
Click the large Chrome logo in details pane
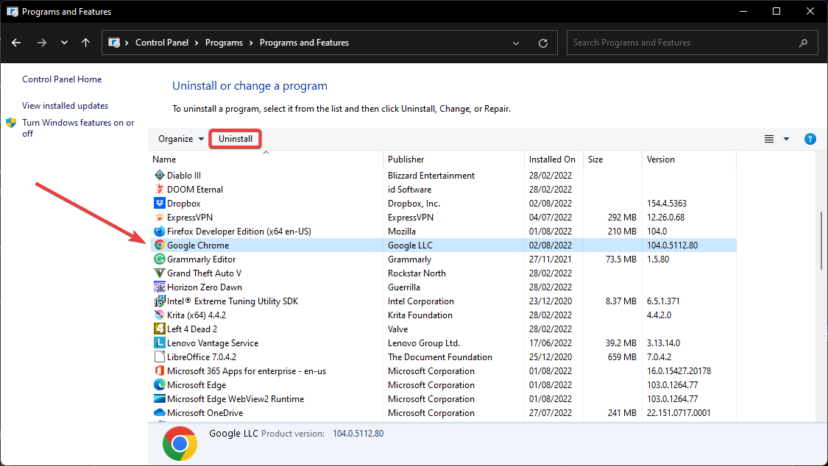[180, 443]
